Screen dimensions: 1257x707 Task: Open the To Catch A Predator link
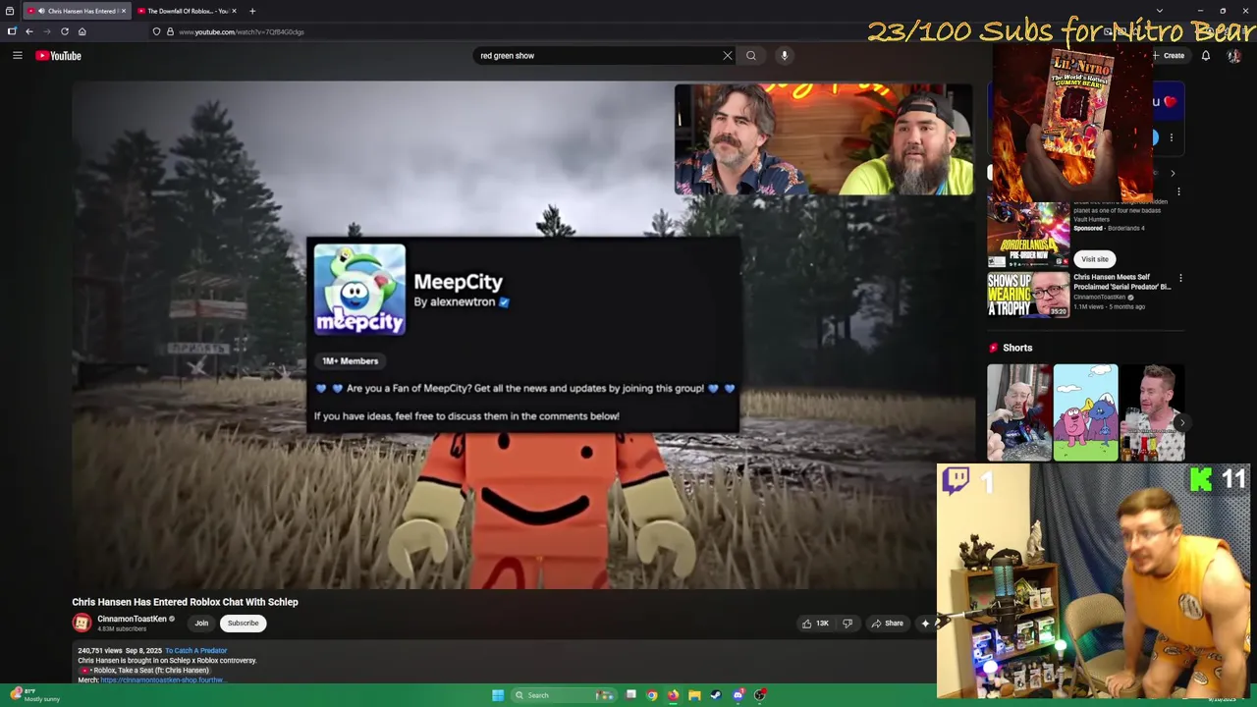click(x=195, y=650)
